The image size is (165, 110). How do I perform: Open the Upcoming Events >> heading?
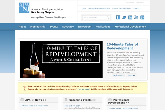pyautogui.click(x=82, y=100)
